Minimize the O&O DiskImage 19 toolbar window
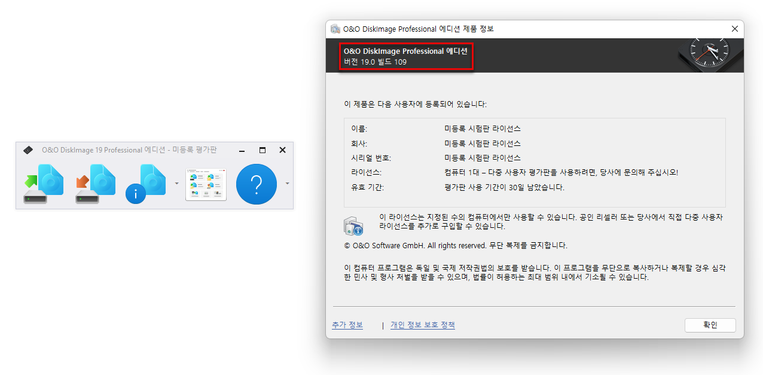The image size is (763, 375). click(243, 150)
